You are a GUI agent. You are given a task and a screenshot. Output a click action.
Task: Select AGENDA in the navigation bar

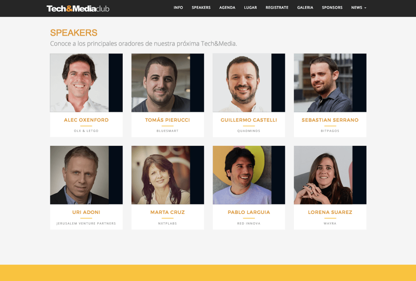tap(227, 8)
